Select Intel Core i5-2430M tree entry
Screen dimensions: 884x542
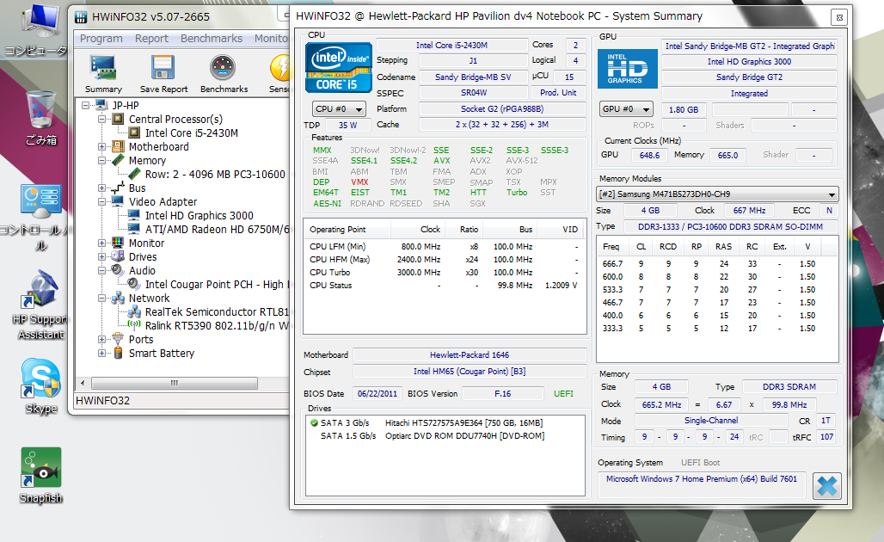pos(191,133)
